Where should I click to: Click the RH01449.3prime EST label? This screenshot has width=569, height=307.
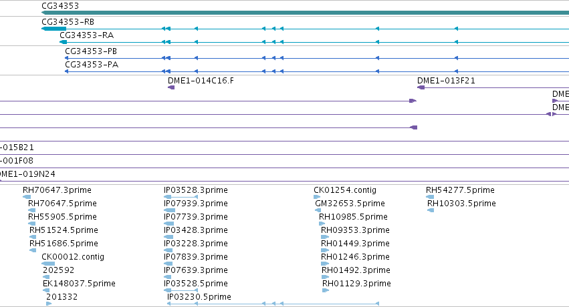pyautogui.click(x=355, y=244)
